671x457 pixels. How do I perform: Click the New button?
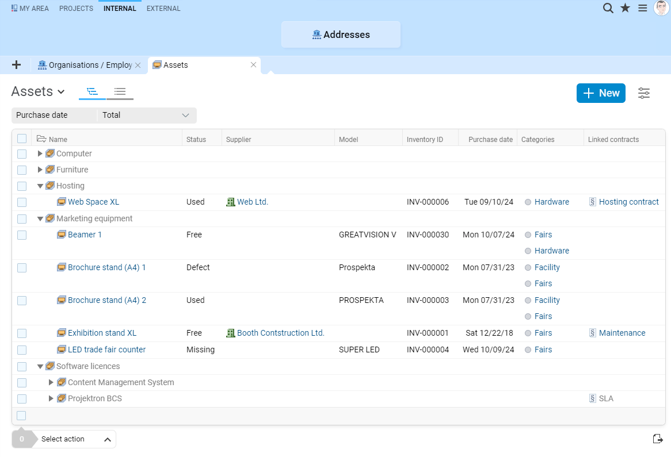coord(601,93)
